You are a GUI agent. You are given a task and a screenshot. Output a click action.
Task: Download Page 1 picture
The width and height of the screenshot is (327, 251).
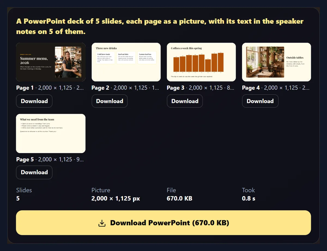(34, 101)
